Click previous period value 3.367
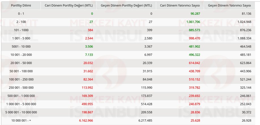 pyautogui.click(x=148, y=46)
